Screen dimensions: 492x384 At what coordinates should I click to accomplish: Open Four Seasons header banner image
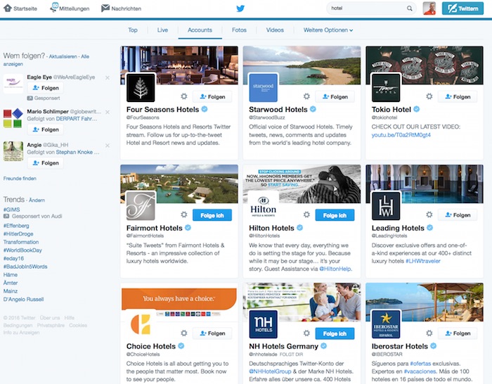tap(179, 65)
